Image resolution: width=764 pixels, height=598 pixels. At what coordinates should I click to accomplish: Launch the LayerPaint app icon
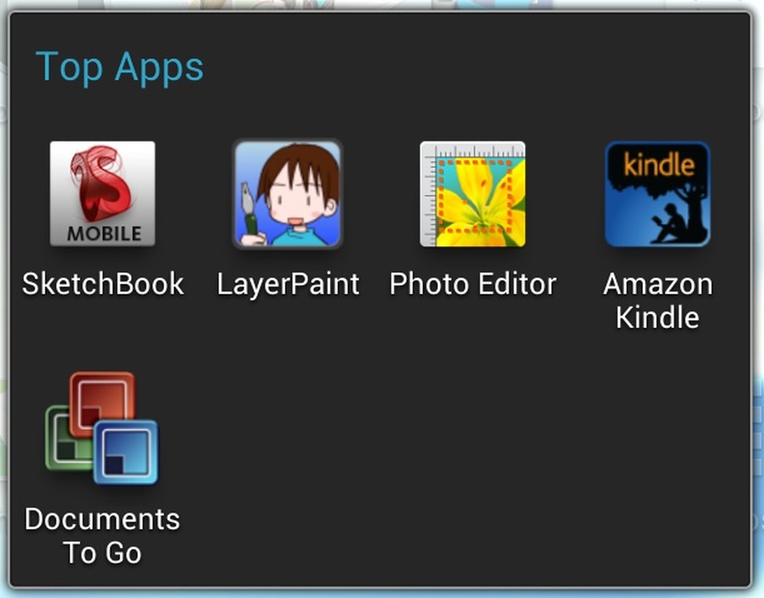tap(288, 194)
